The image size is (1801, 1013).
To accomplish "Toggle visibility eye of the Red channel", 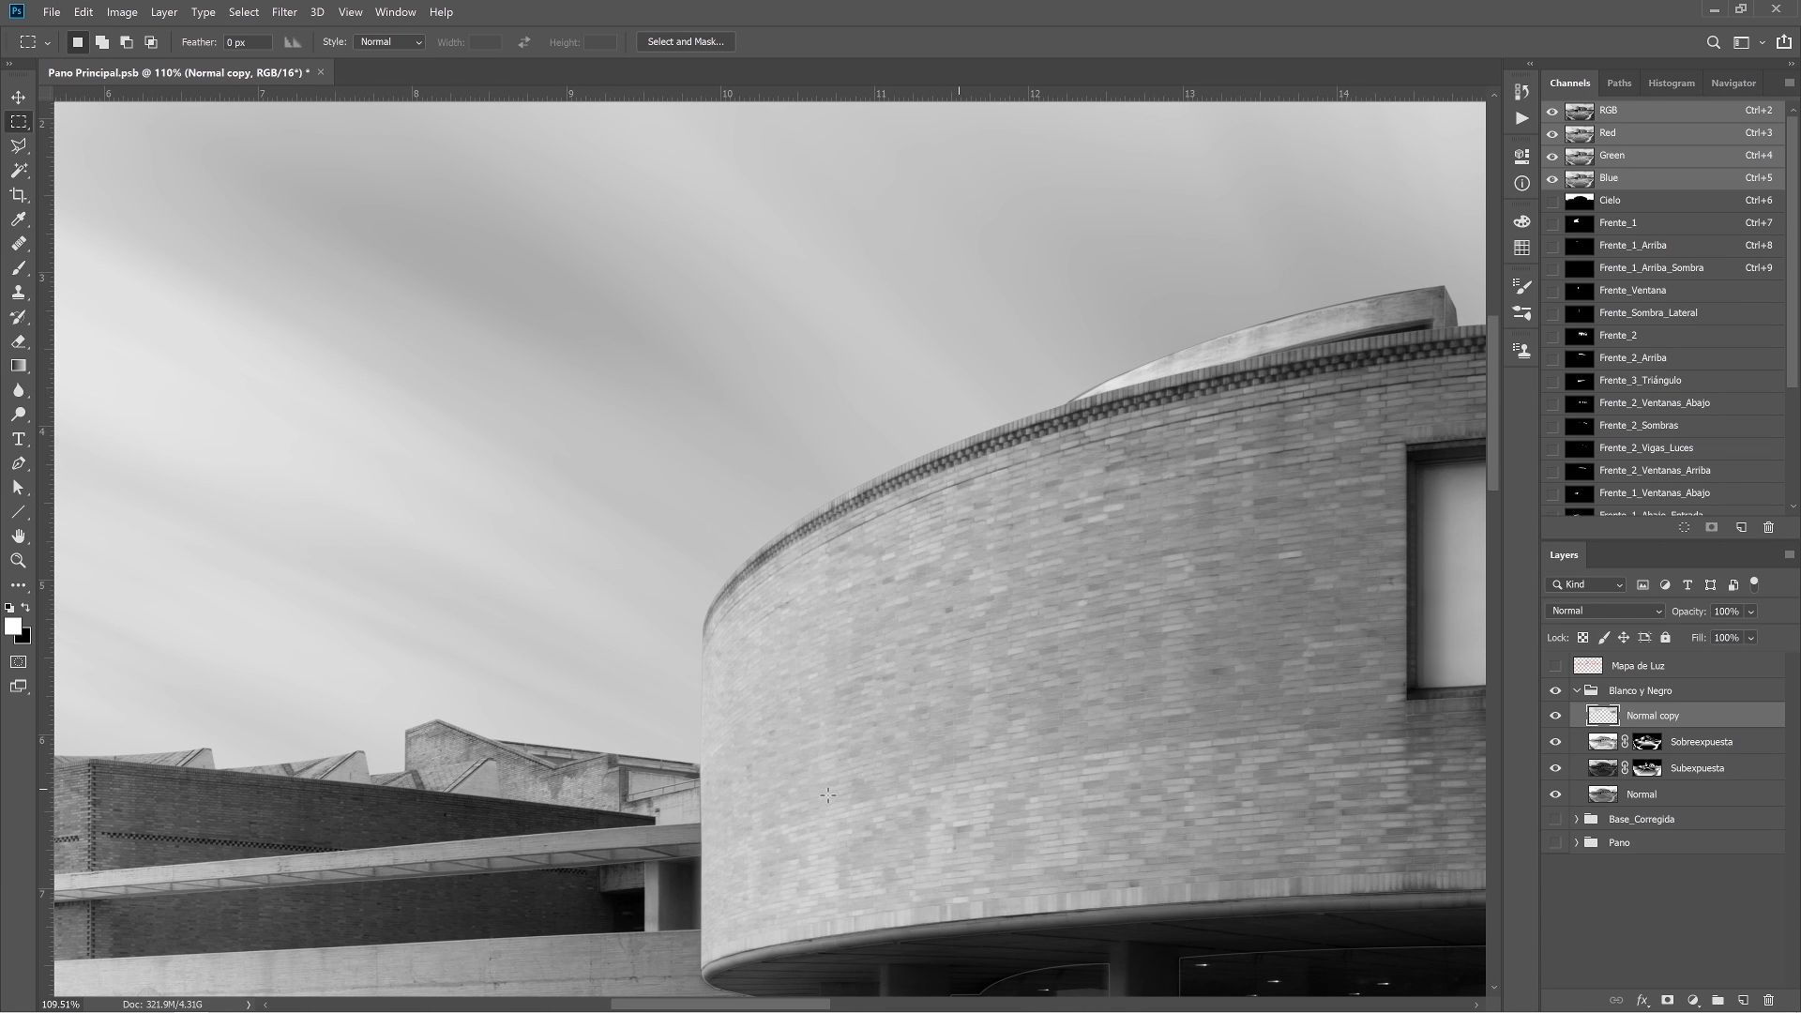I will (1552, 133).
